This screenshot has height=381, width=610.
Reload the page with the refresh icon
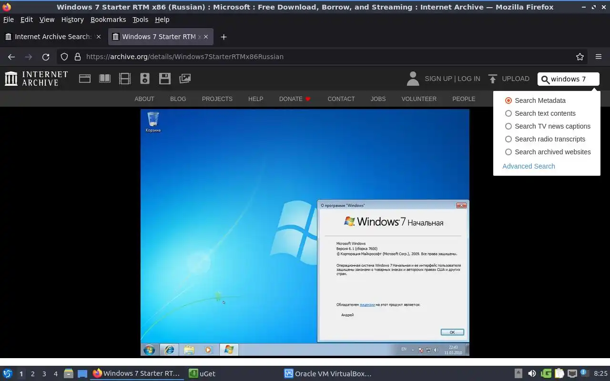tap(46, 57)
